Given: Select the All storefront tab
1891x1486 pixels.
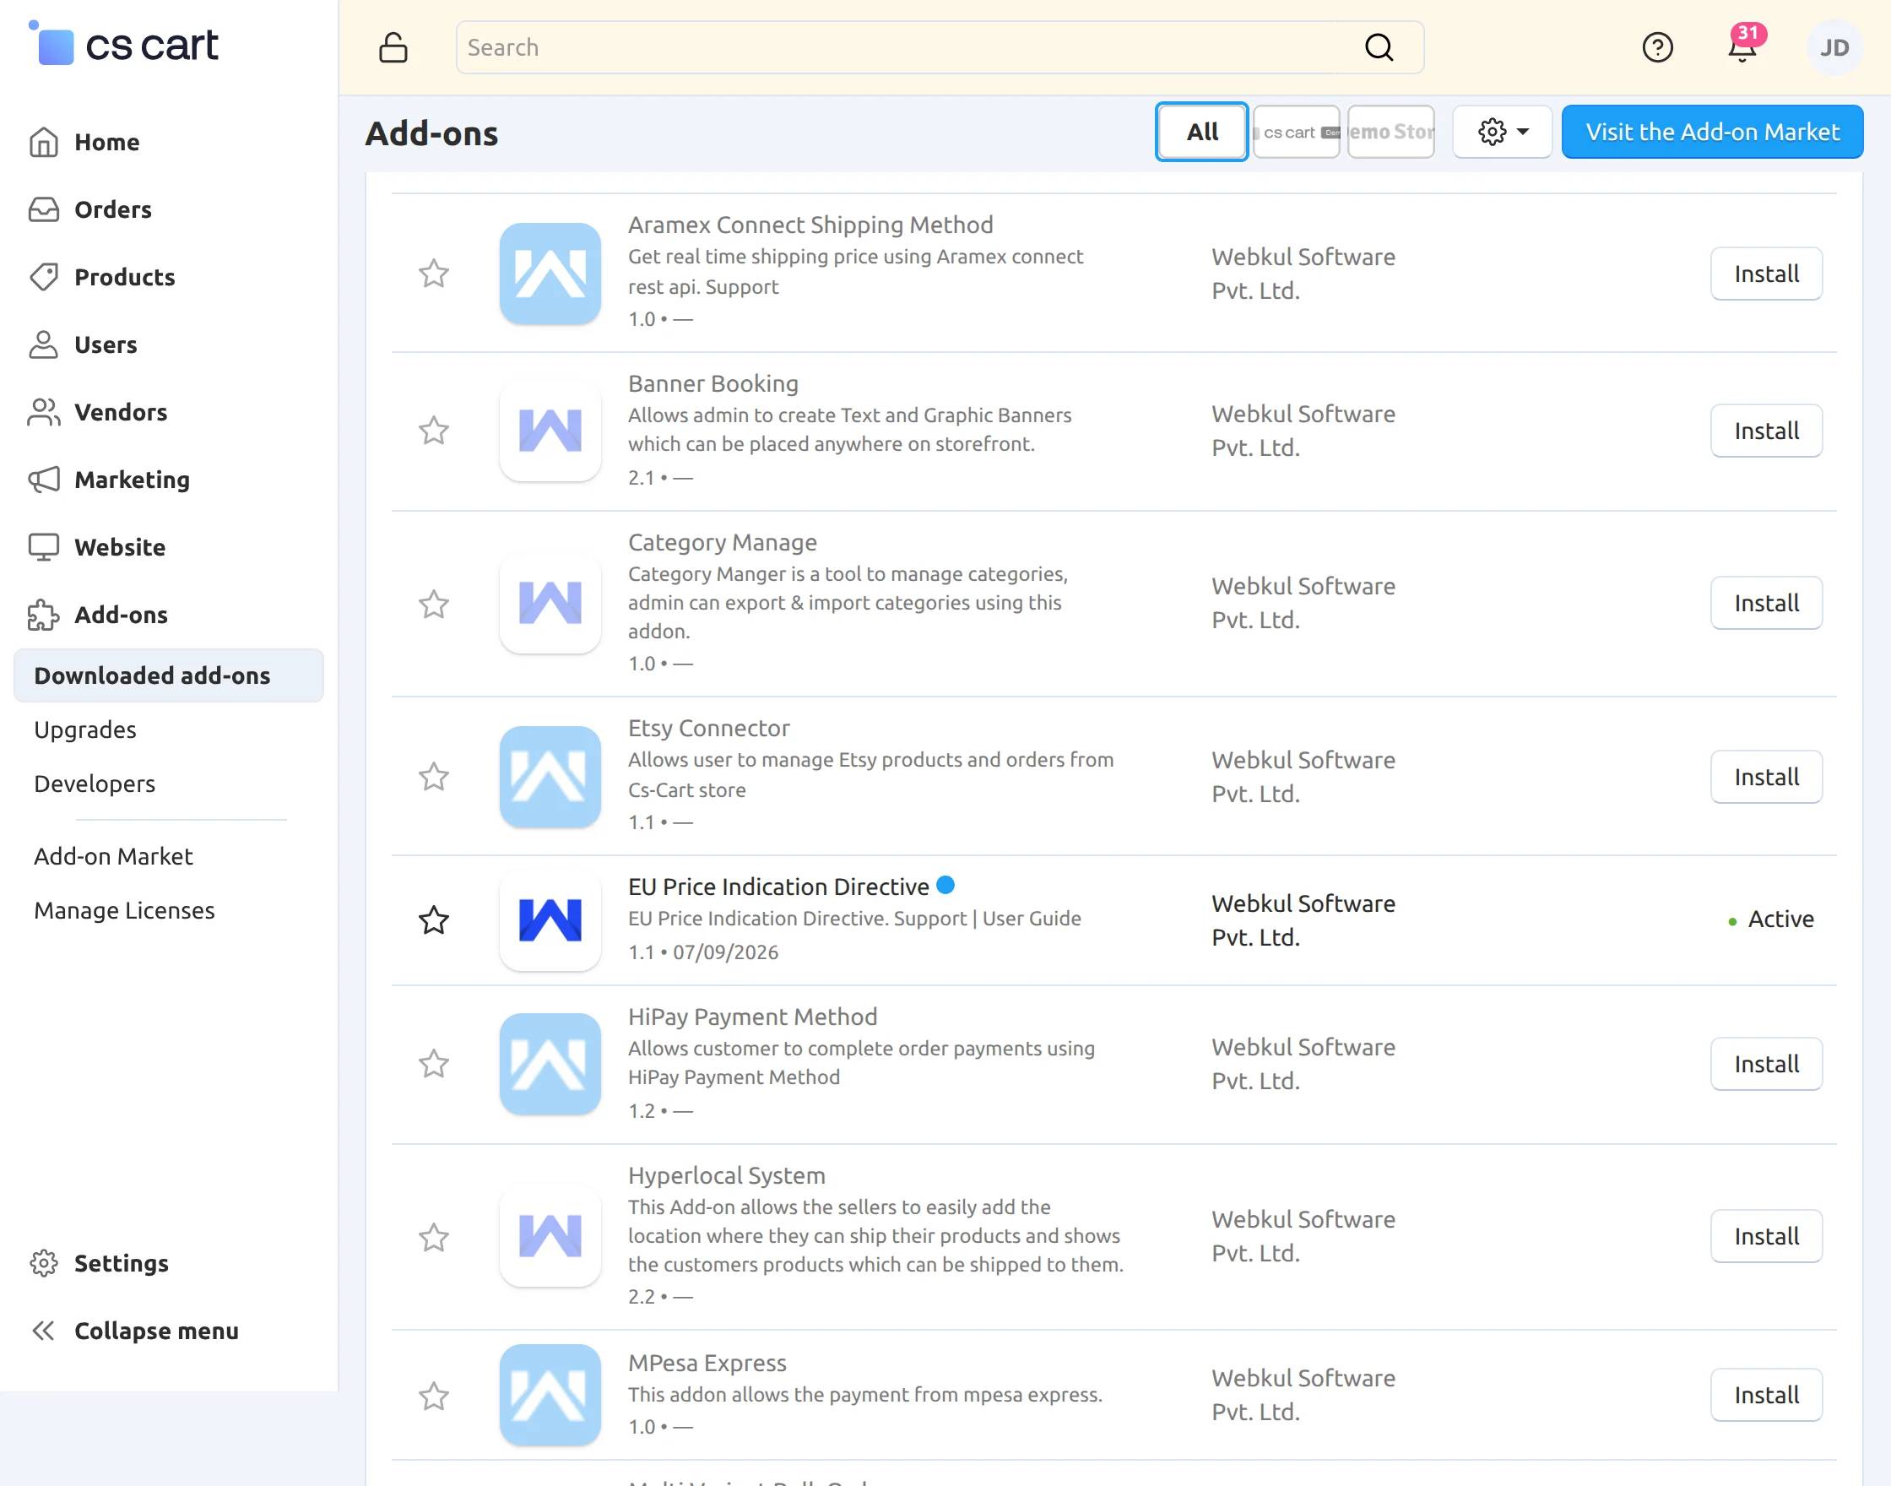Looking at the screenshot, I should pos(1202,132).
